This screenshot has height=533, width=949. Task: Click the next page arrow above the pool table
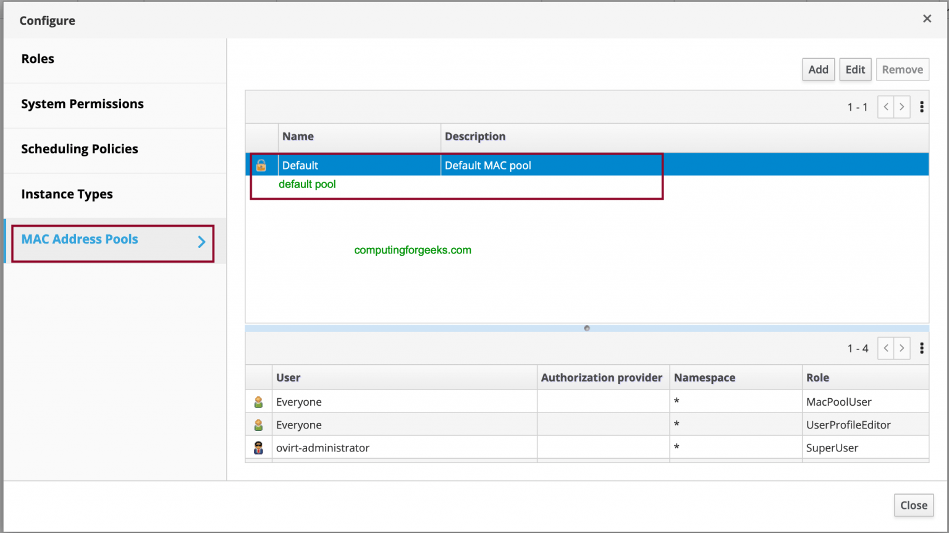(x=901, y=106)
